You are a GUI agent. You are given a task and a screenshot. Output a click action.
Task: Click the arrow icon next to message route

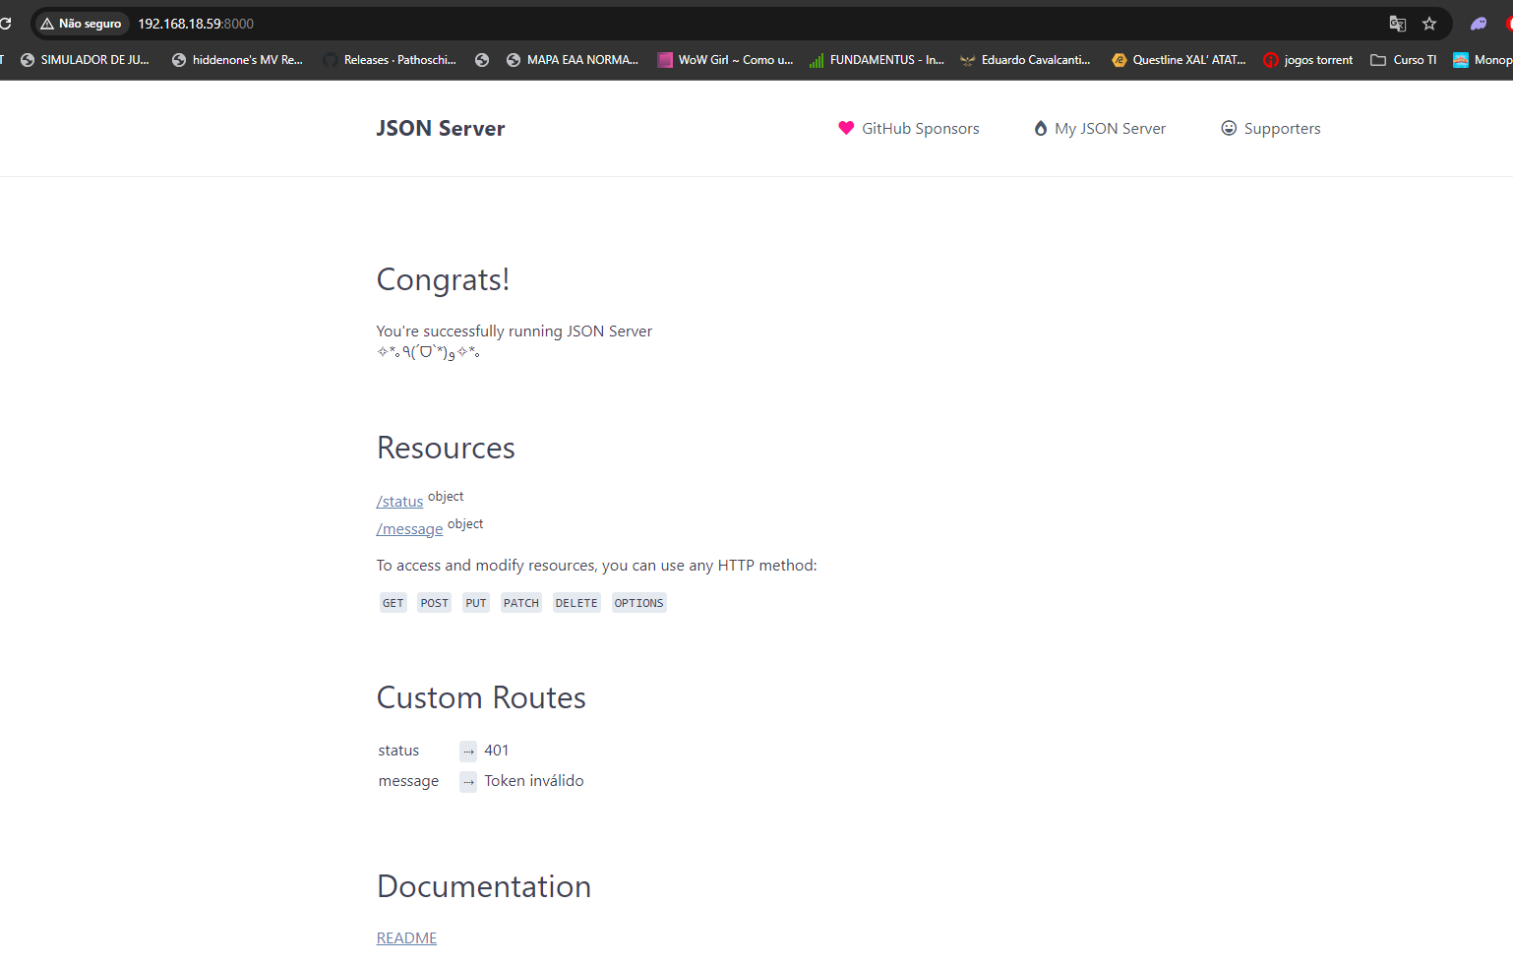[x=468, y=782]
